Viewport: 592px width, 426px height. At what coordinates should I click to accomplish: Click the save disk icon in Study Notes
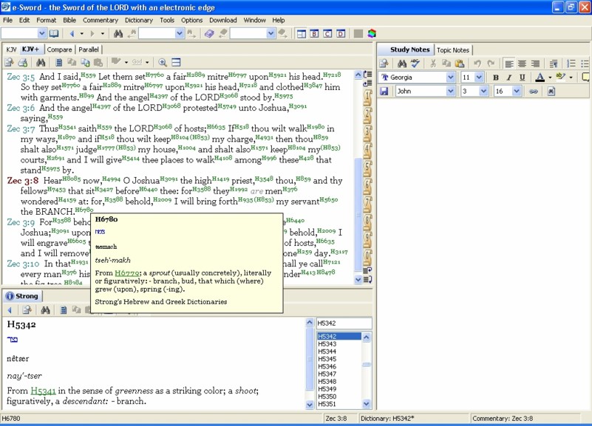(384, 92)
